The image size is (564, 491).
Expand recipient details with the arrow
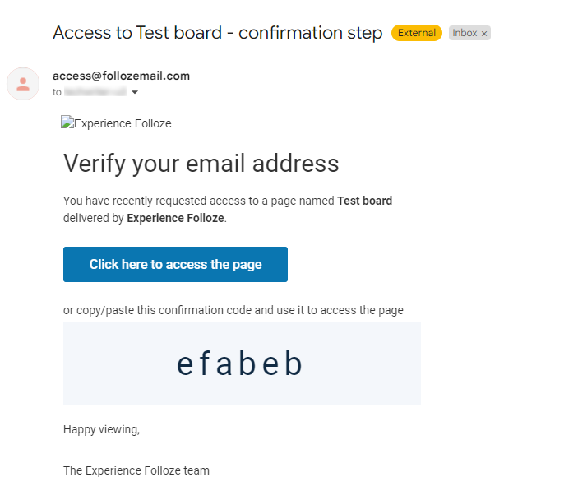135,93
